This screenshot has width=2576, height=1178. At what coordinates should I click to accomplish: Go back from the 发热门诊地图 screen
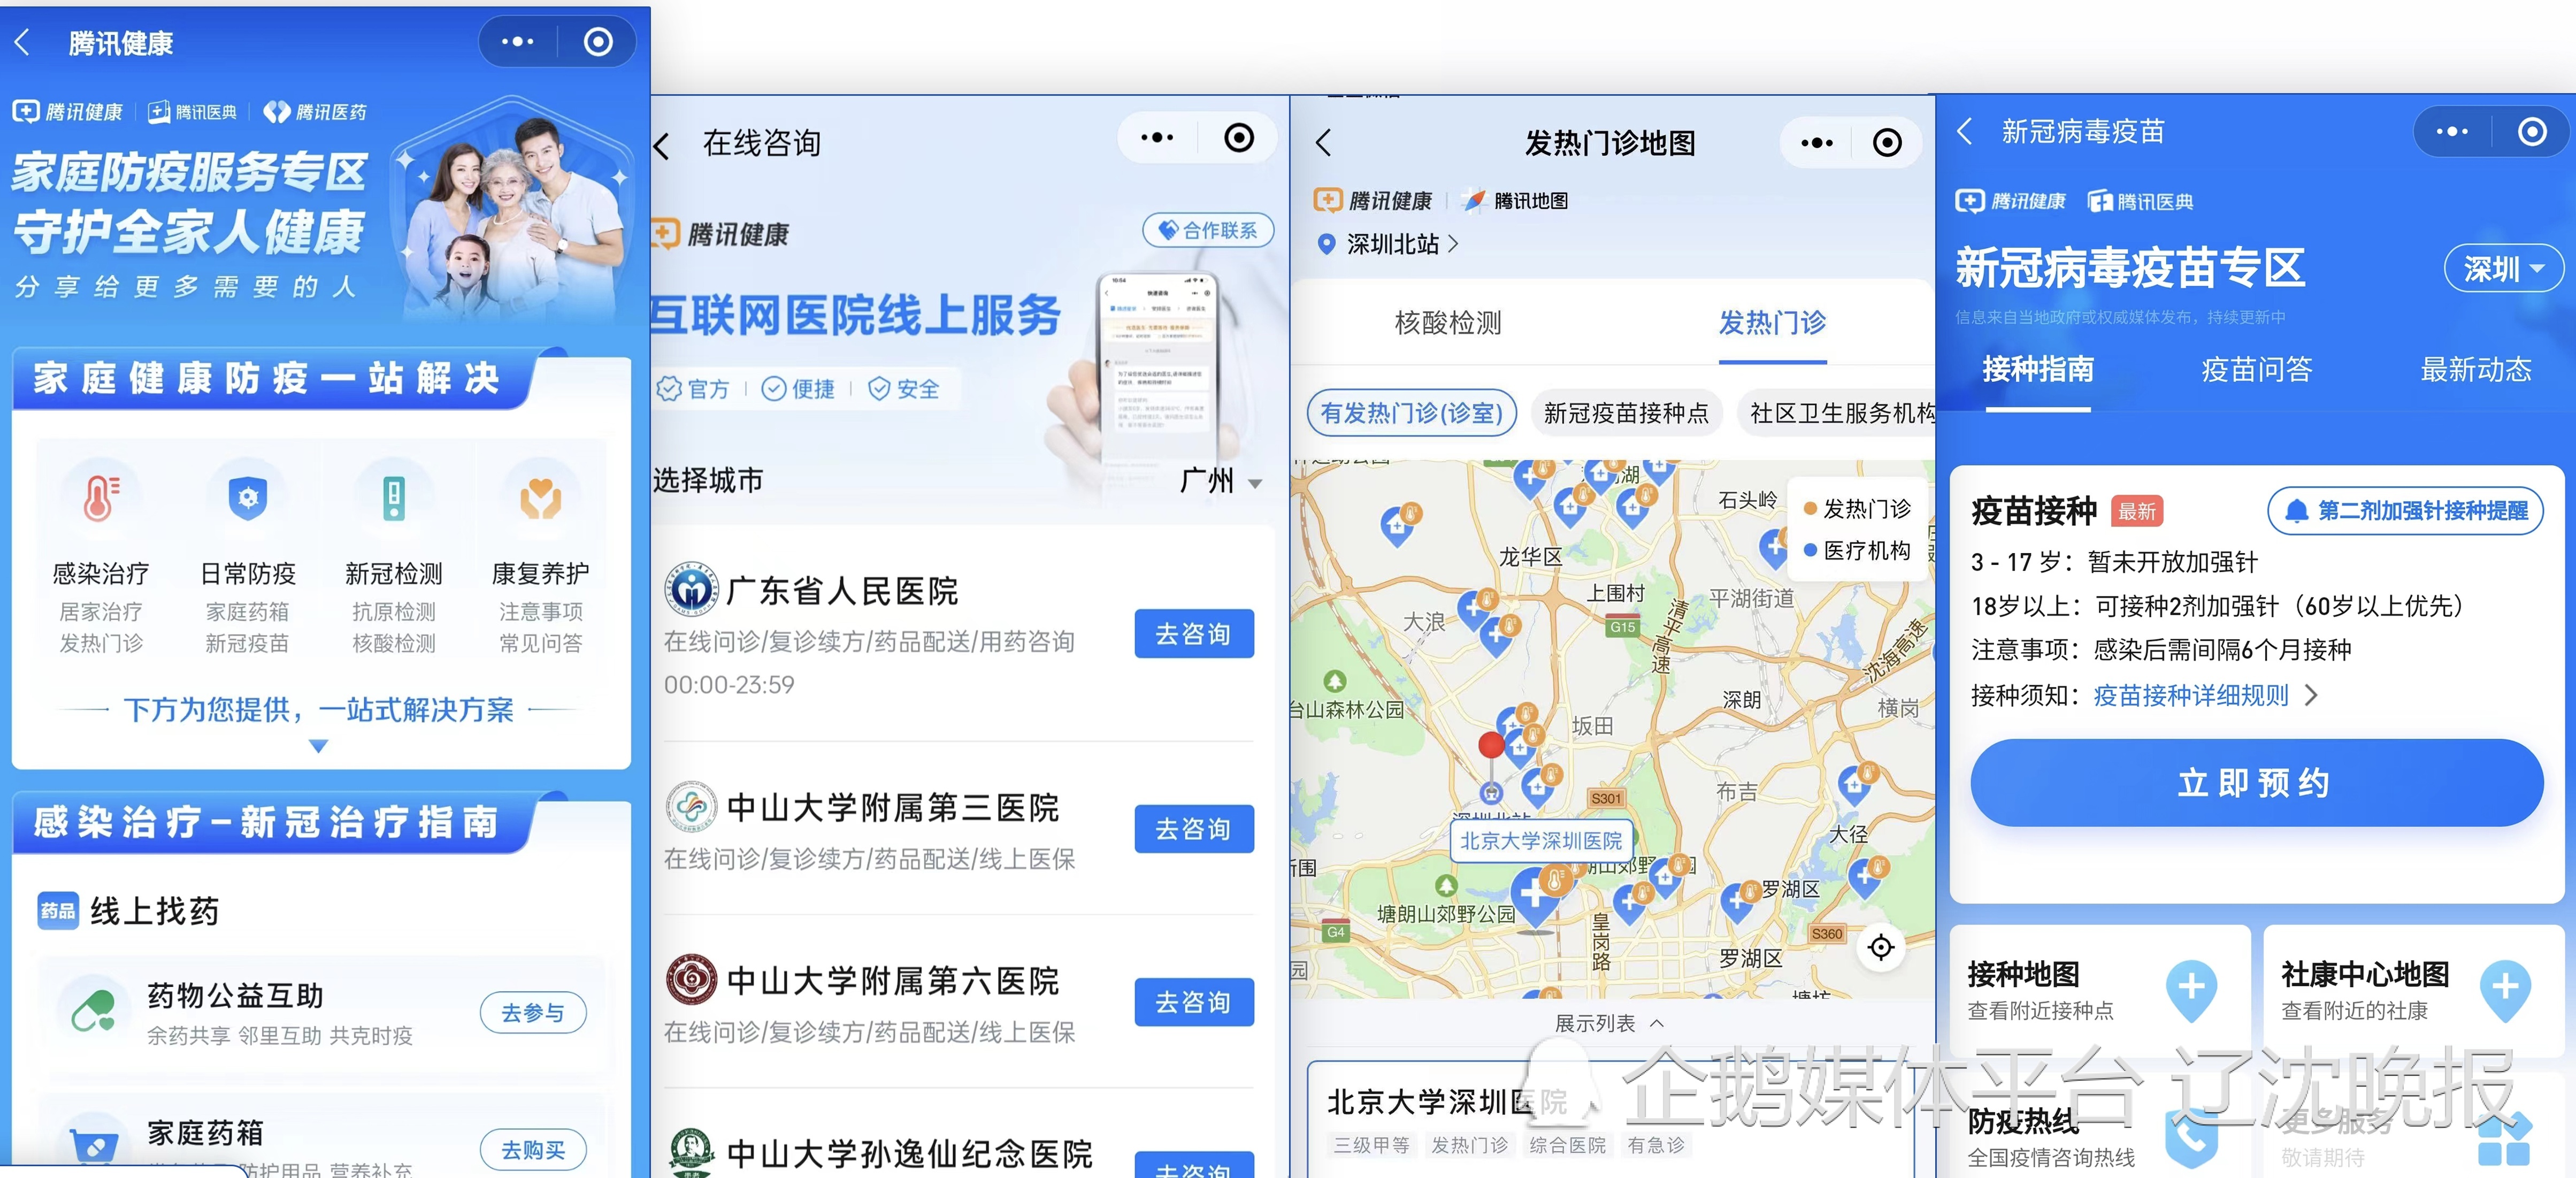pyautogui.click(x=1324, y=143)
